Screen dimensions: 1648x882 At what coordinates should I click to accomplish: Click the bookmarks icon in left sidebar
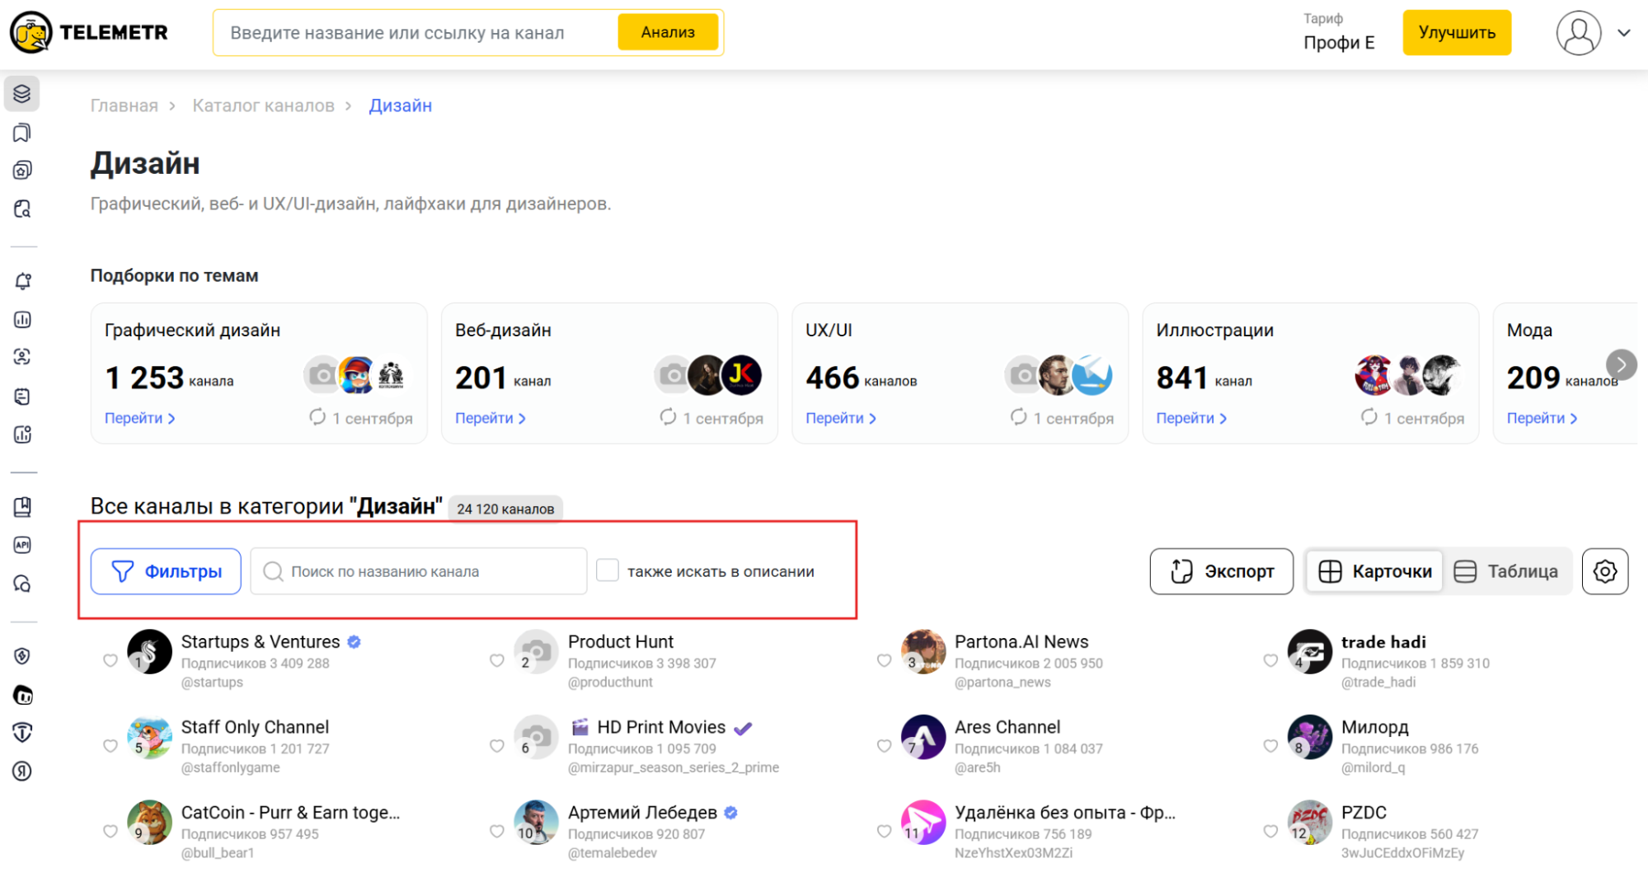(x=23, y=133)
